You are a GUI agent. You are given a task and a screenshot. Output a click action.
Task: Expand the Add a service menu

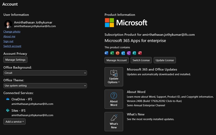point(14,122)
